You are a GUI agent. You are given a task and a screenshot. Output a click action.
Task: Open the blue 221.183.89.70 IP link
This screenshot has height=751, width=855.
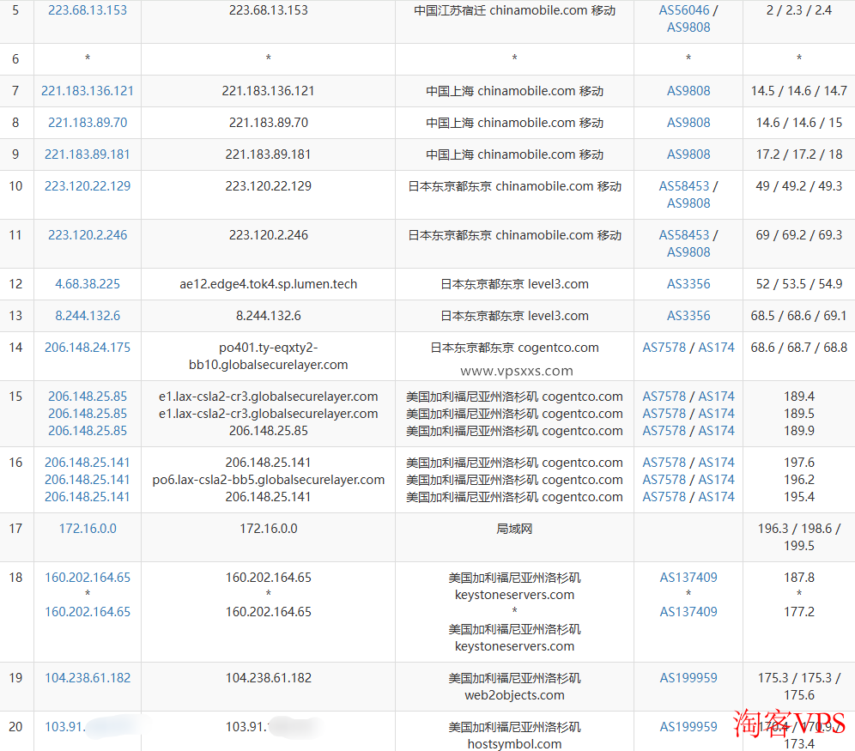tap(88, 123)
